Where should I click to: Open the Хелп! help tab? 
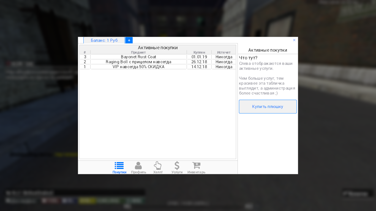coord(158,168)
